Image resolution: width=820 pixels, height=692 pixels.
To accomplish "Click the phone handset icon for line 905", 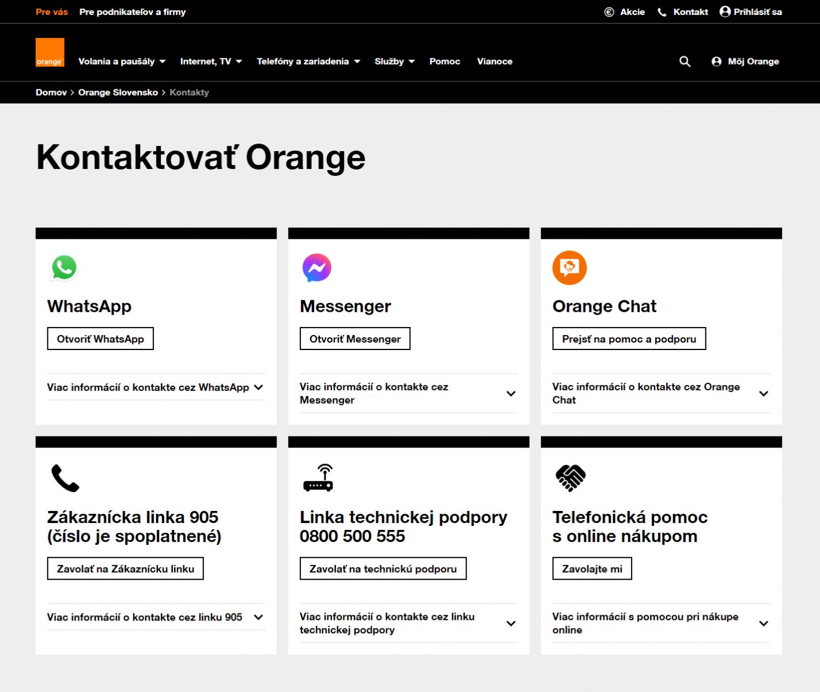I will point(65,478).
